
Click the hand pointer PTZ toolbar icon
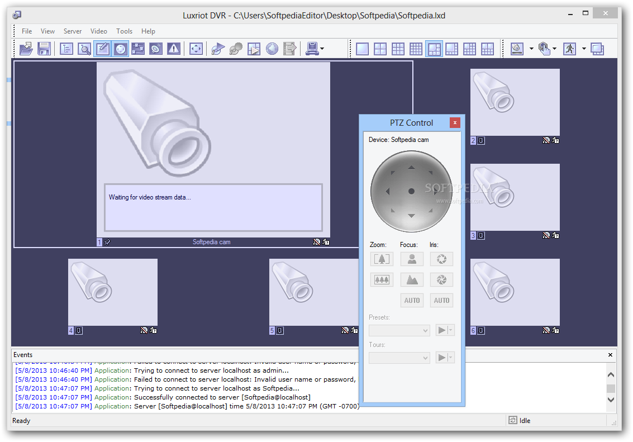tap(544, 49)
